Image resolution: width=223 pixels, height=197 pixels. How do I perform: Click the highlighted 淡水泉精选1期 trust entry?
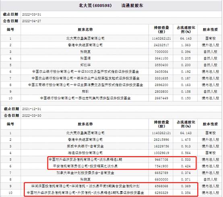click(85, 160)
